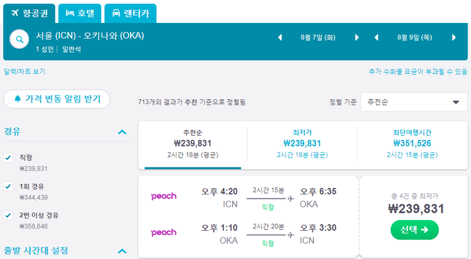Click the bell icon for price alerts

point(18,99)
